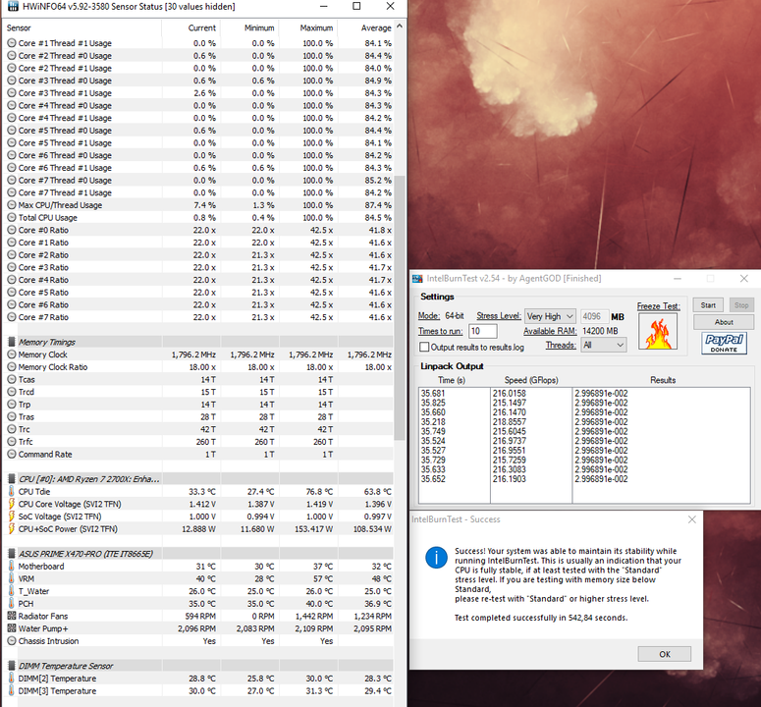
Task: Click the Max CPU/Thread Usage row
Action: tap(198, 205)
